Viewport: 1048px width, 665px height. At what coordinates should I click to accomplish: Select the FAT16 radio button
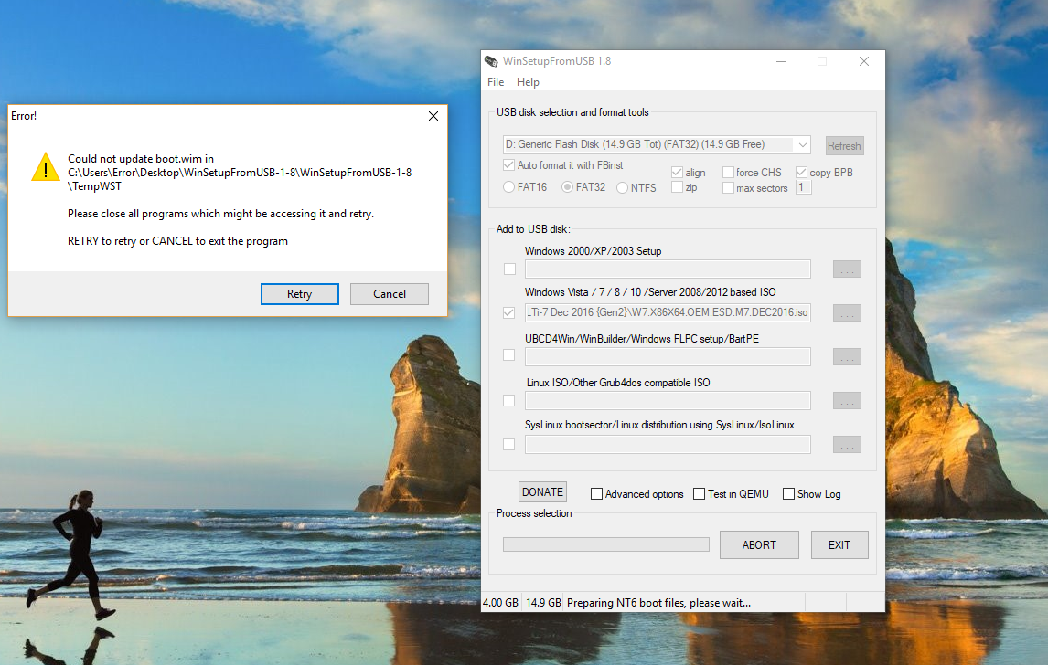click(509, 187)
